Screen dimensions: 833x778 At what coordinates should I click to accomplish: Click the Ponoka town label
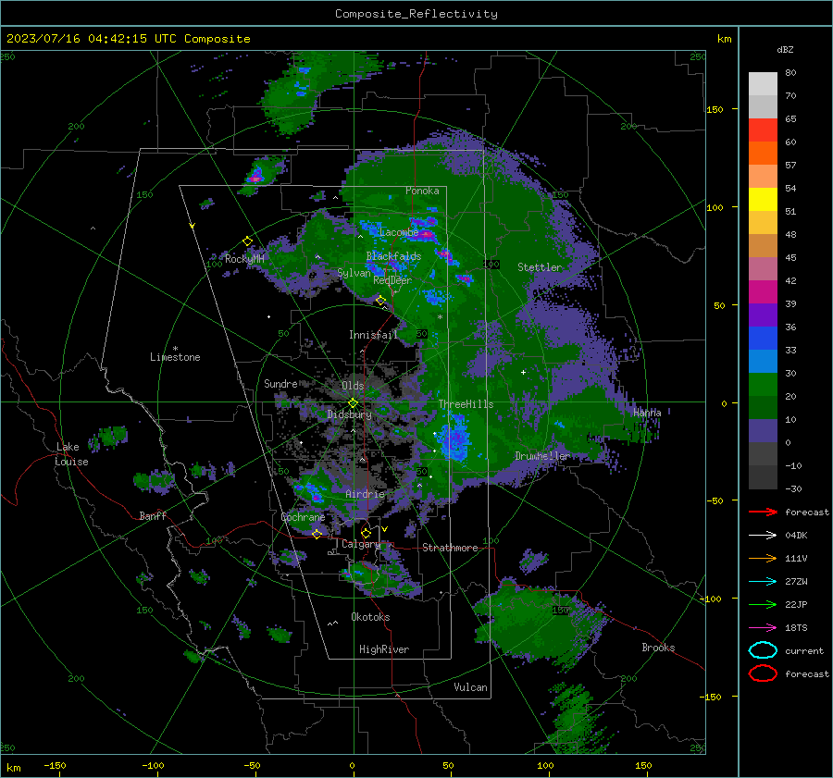click(422, 191)
